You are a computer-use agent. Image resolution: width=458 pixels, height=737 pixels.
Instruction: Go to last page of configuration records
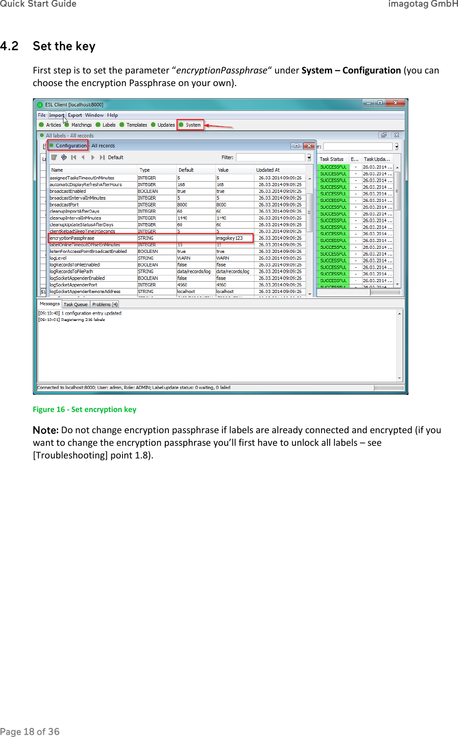click(x=102, y=157)
